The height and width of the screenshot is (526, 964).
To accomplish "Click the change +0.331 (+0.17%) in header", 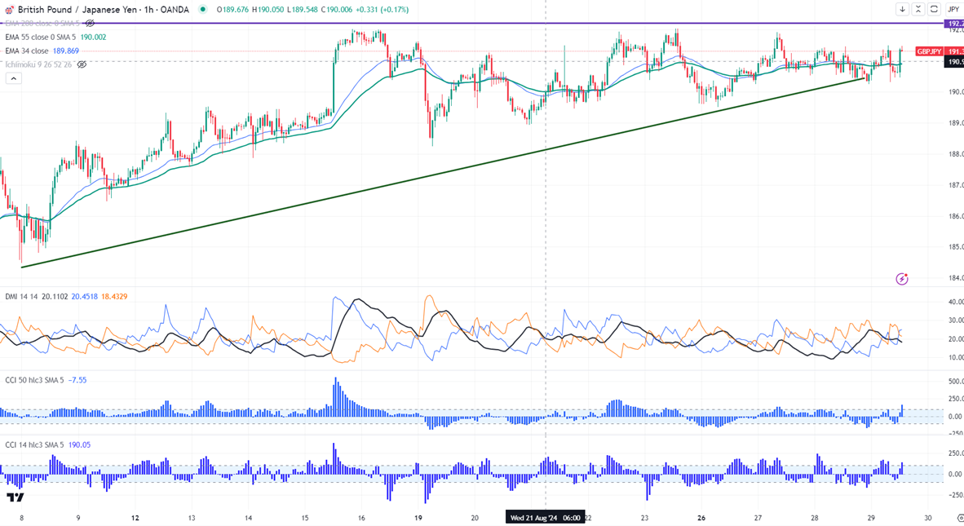I will [x=383, y=10].
